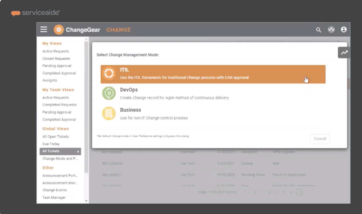Click the ChangeGear product name
The height and width of the screenshot is (214, 362).
pos(83,30)
